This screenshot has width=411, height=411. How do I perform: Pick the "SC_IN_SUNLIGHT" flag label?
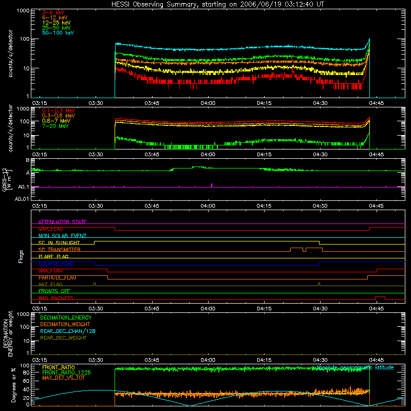pos(59,242)
